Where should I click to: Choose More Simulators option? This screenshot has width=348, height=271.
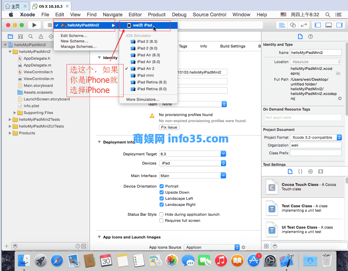(x=148, y=99)
